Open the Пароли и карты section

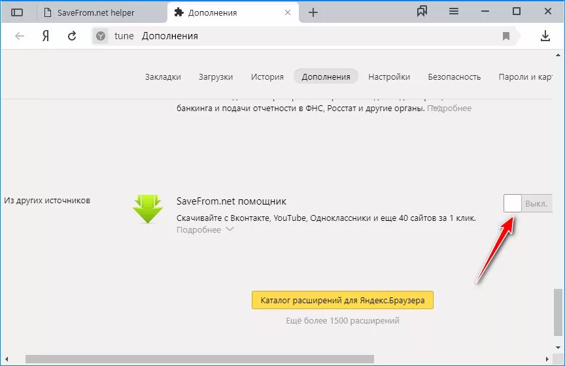pos(525,76)
